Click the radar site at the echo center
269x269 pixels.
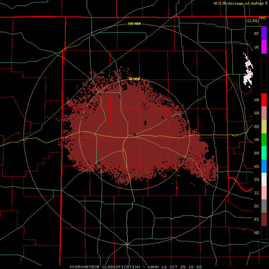(x=134, y=134)
